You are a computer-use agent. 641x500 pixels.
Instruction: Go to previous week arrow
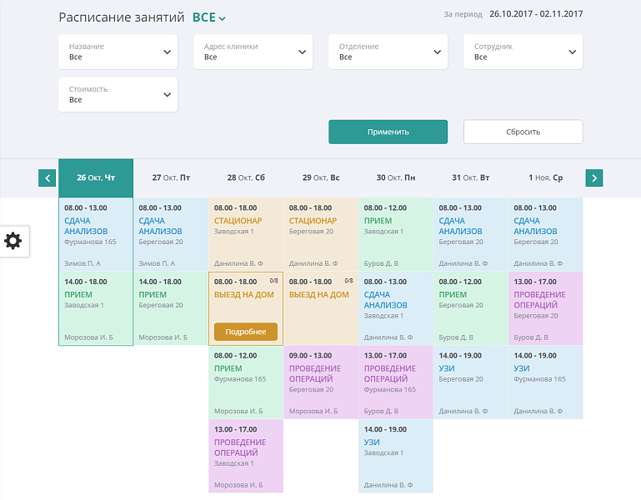click(48, 177)
